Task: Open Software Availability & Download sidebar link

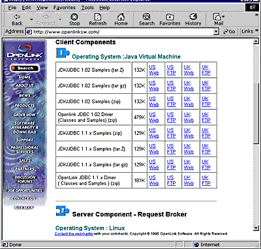Action: click(25, 127)
